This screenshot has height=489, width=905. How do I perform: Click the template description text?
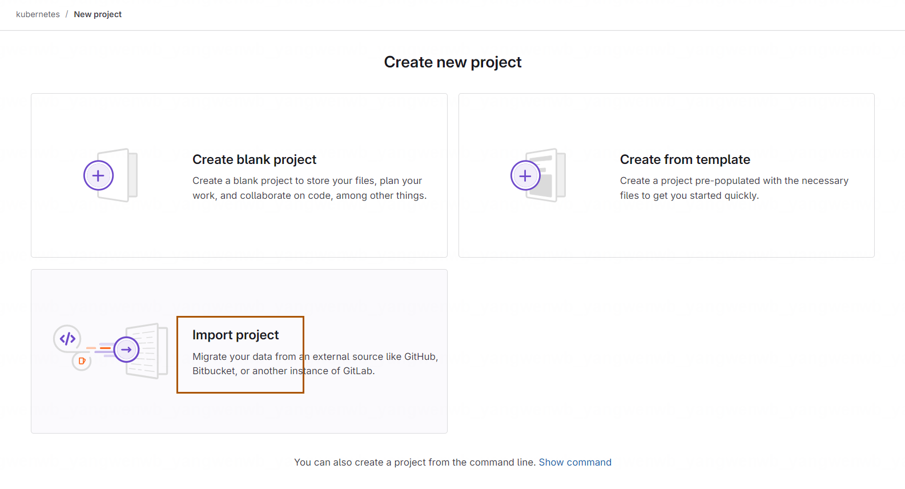tap(734, 188)
